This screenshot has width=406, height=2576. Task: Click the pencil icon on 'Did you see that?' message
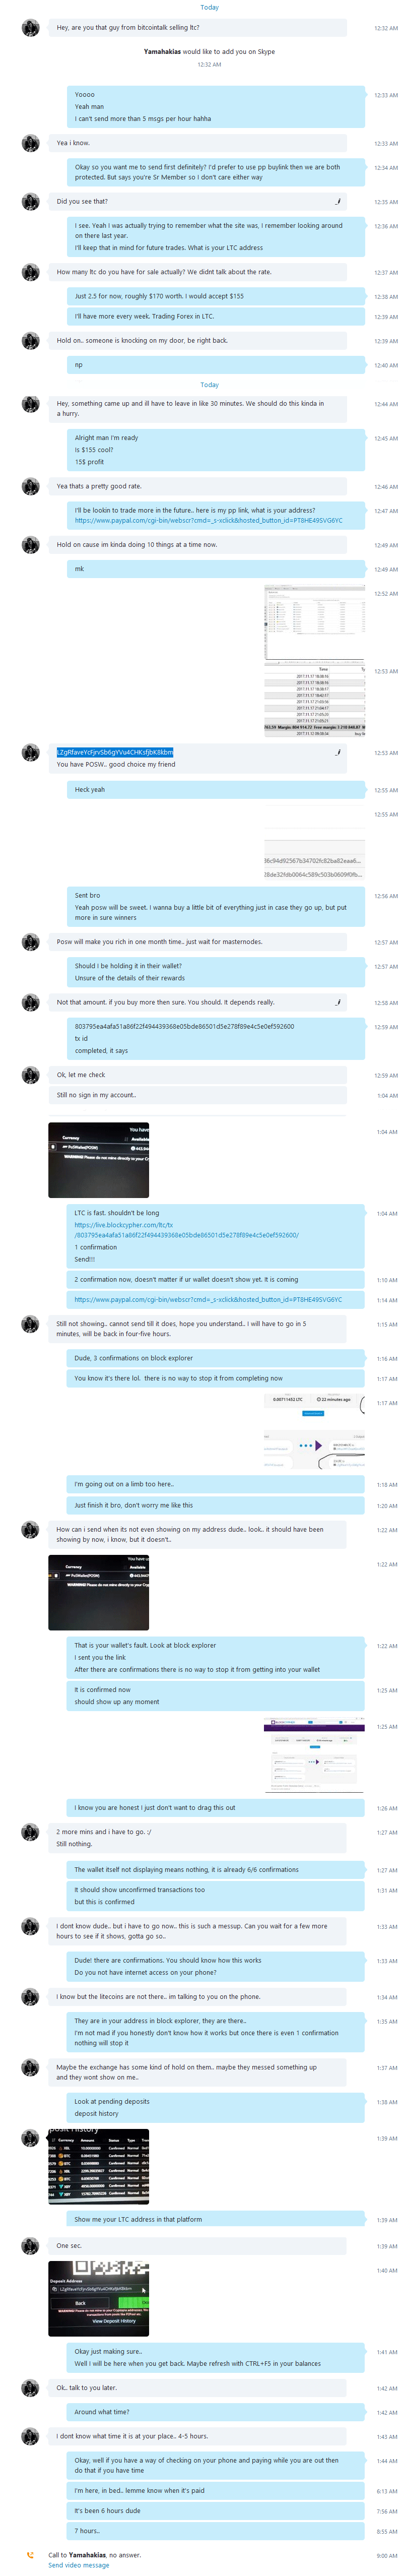(338, 201)
